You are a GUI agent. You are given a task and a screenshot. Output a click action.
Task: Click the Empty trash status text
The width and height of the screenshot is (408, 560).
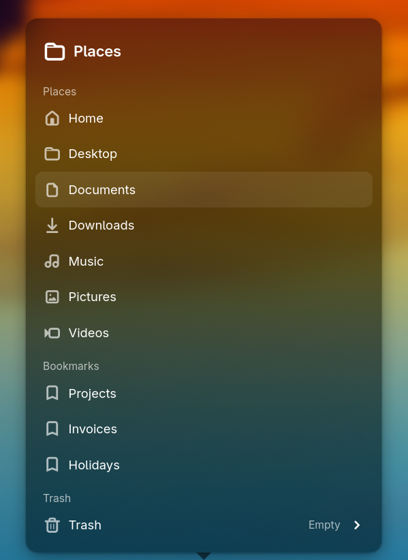coord(324,525)
